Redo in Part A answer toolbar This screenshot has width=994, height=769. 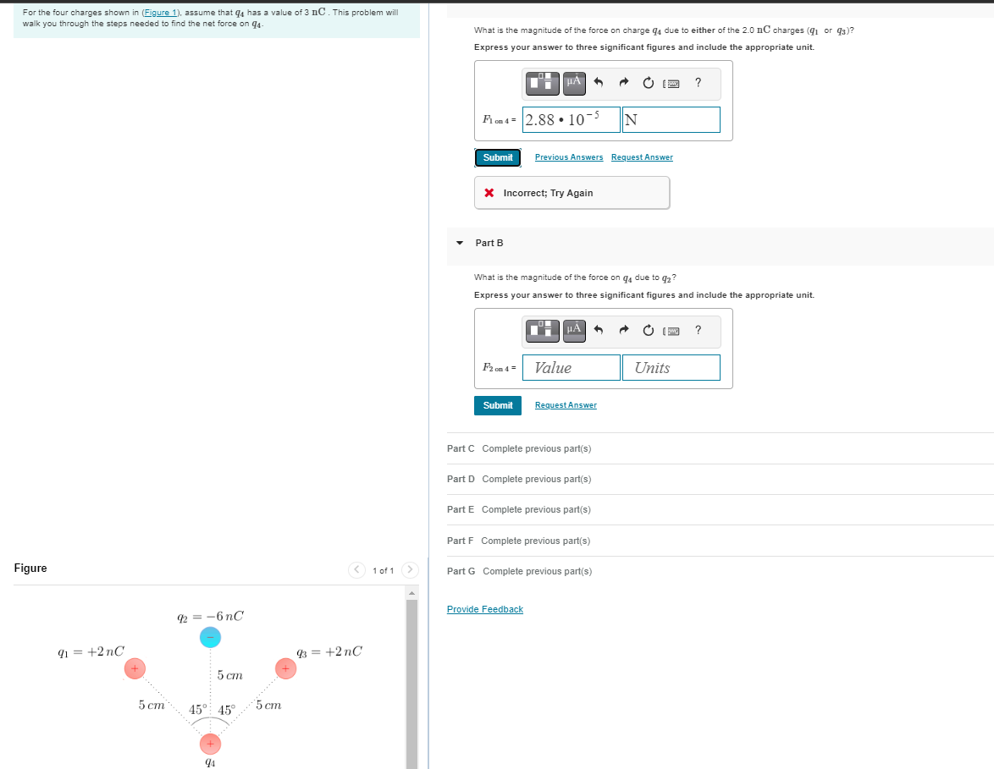(624, 82)
